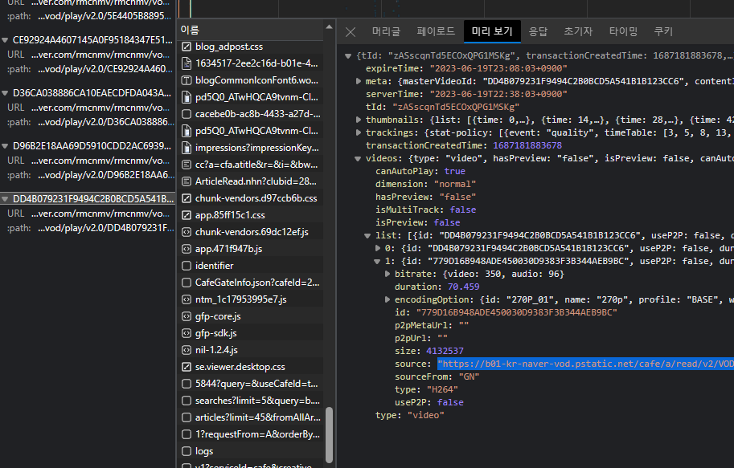Click the icon for cc?a=cfa.atitle&r=&i=&bw...
Screen dimensions: 734x468
187,165
